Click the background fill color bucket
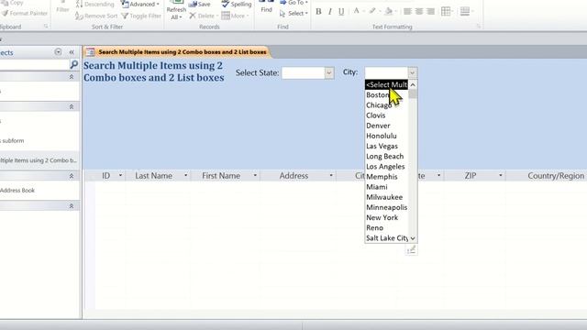587x330 pixels. pyautogui.click(x=389, y=11)
